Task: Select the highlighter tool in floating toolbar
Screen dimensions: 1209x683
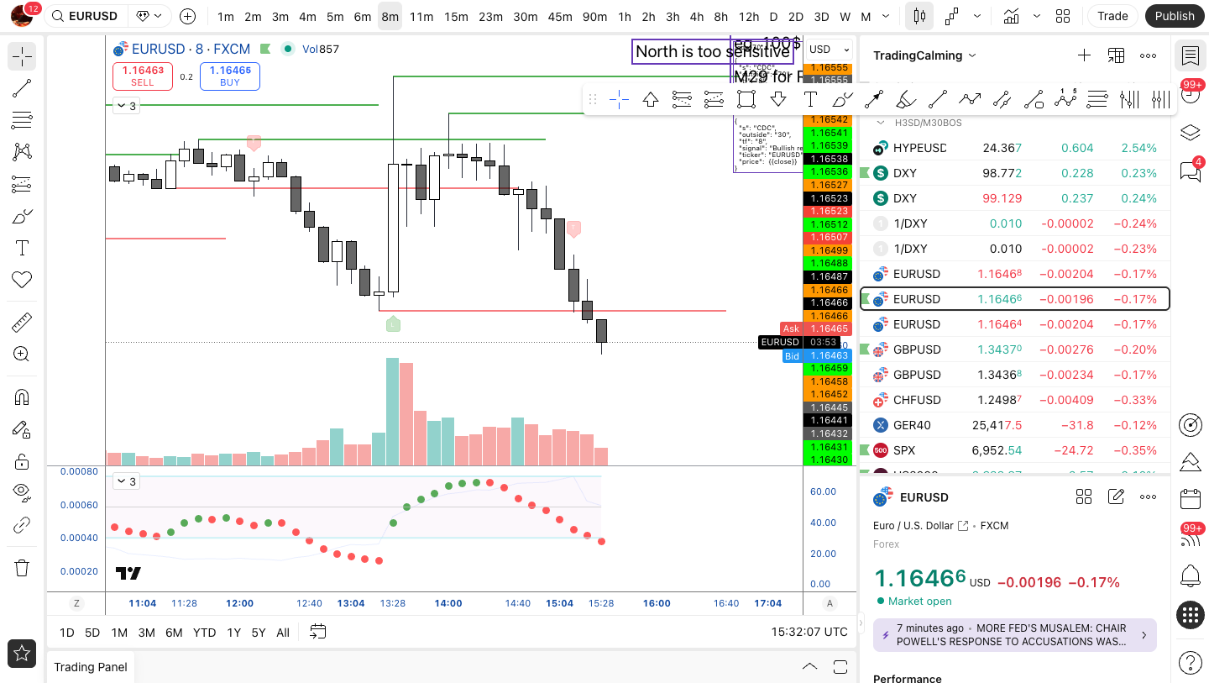Action: pyautogui.click(x=906, y=99)
